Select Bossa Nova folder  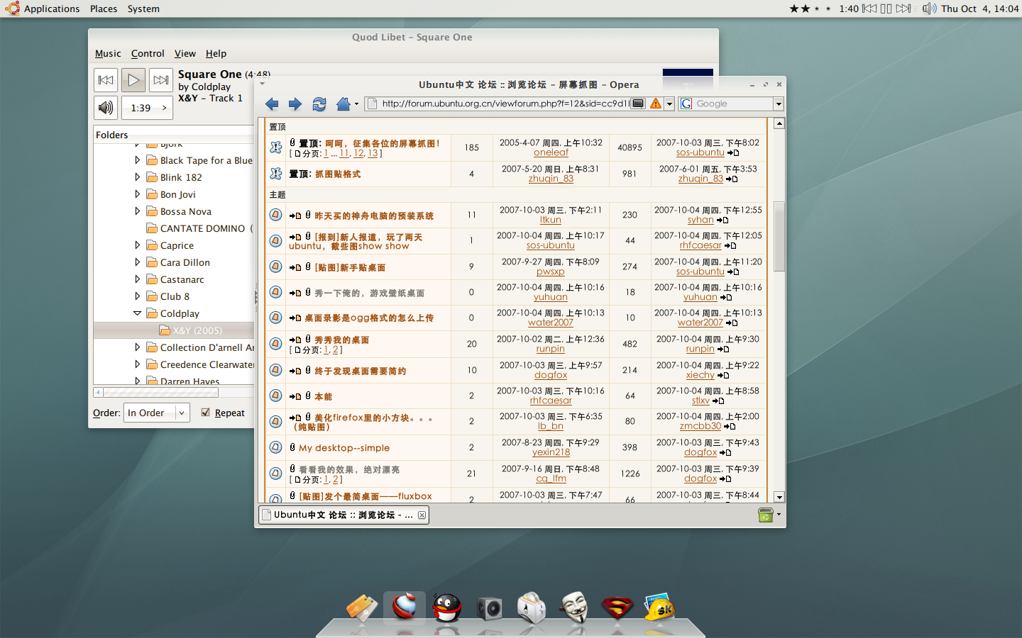[x=186, y=211]
